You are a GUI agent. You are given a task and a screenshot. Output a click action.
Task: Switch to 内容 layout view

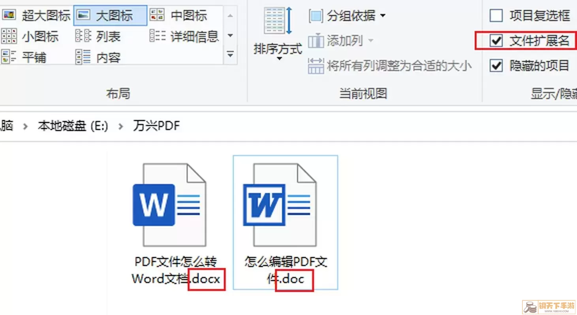(x=98, y=57)
